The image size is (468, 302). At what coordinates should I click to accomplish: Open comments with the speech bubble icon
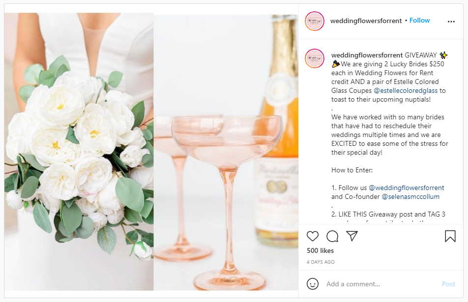tap(332, 236)
